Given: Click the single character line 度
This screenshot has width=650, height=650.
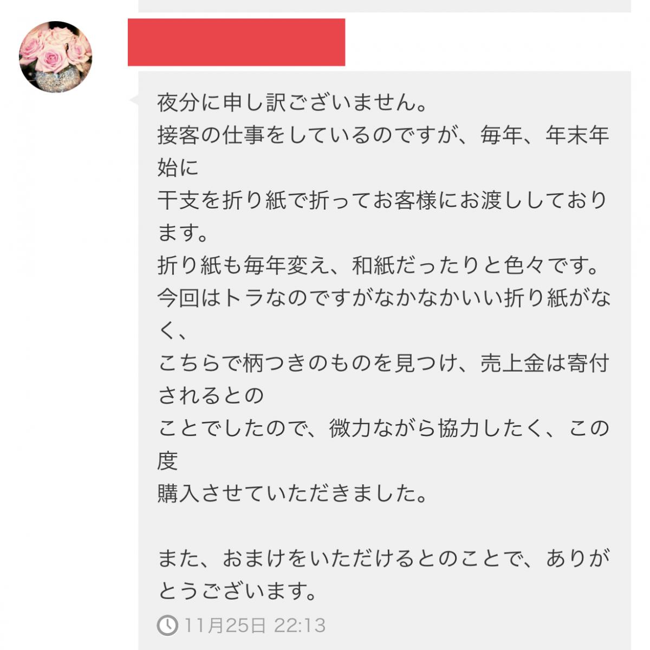Looking at the screenshot, I should 168,461.
